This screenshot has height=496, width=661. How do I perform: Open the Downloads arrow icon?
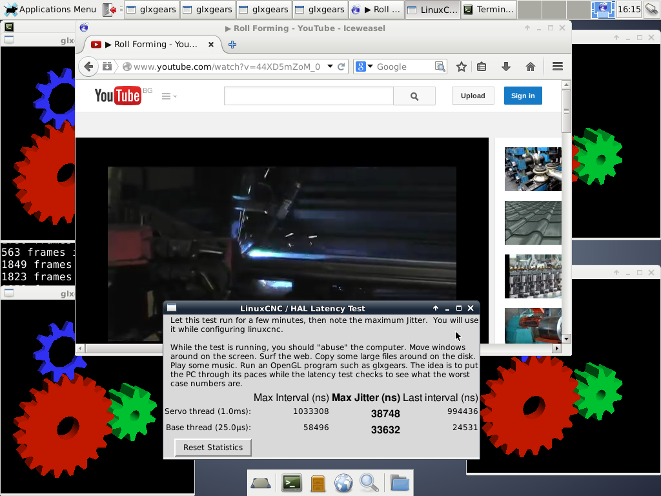(x=506, y=67)
